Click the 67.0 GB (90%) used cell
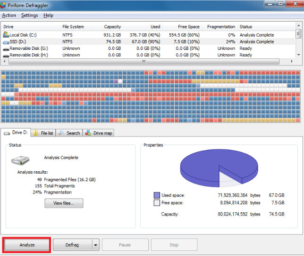 [x=146, y=42]
